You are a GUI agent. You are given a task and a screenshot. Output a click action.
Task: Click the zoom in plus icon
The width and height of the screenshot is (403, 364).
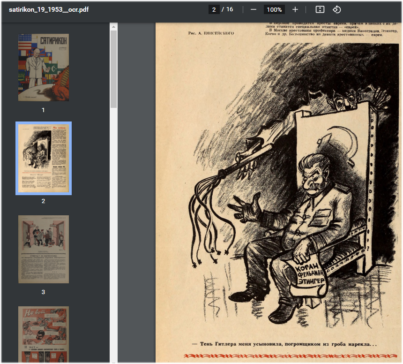(295, 10)
